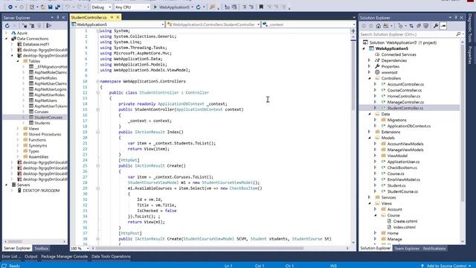Collapse the Tables folder in Server Explorer
Image resolution: width=476 pixels, height=268 pixels.
pyautogui.click(x=18, y=61)
